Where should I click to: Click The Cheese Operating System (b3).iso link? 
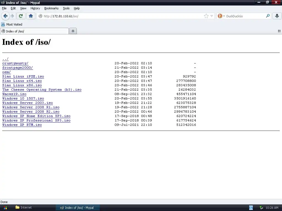[x=42, y=90]
